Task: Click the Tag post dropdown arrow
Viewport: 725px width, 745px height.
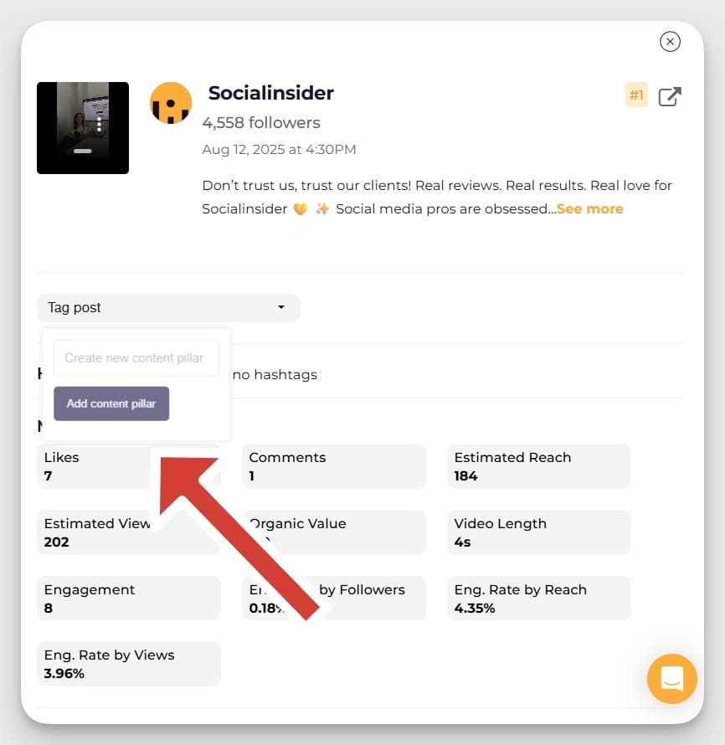Action: 281,307
